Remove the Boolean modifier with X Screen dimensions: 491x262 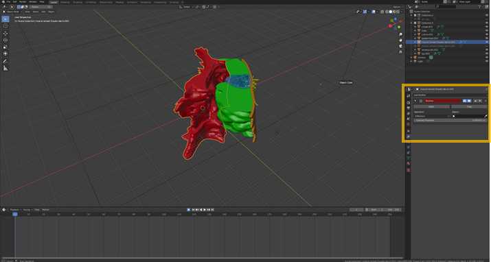[x=486, y=101]
